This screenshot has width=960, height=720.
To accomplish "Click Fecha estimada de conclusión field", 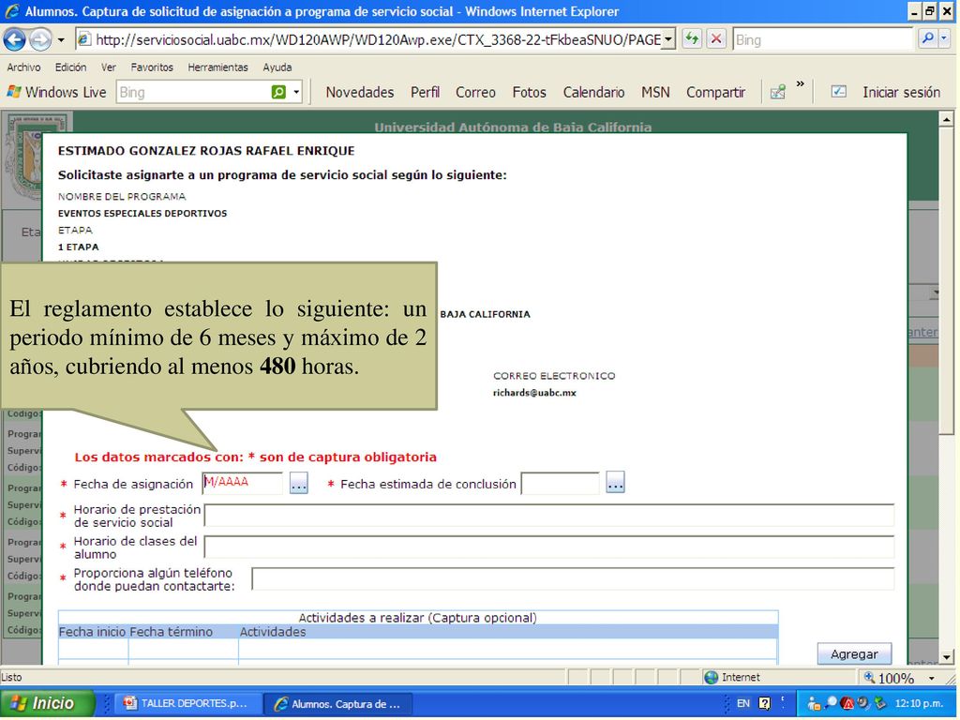I will tap(561, 483).
